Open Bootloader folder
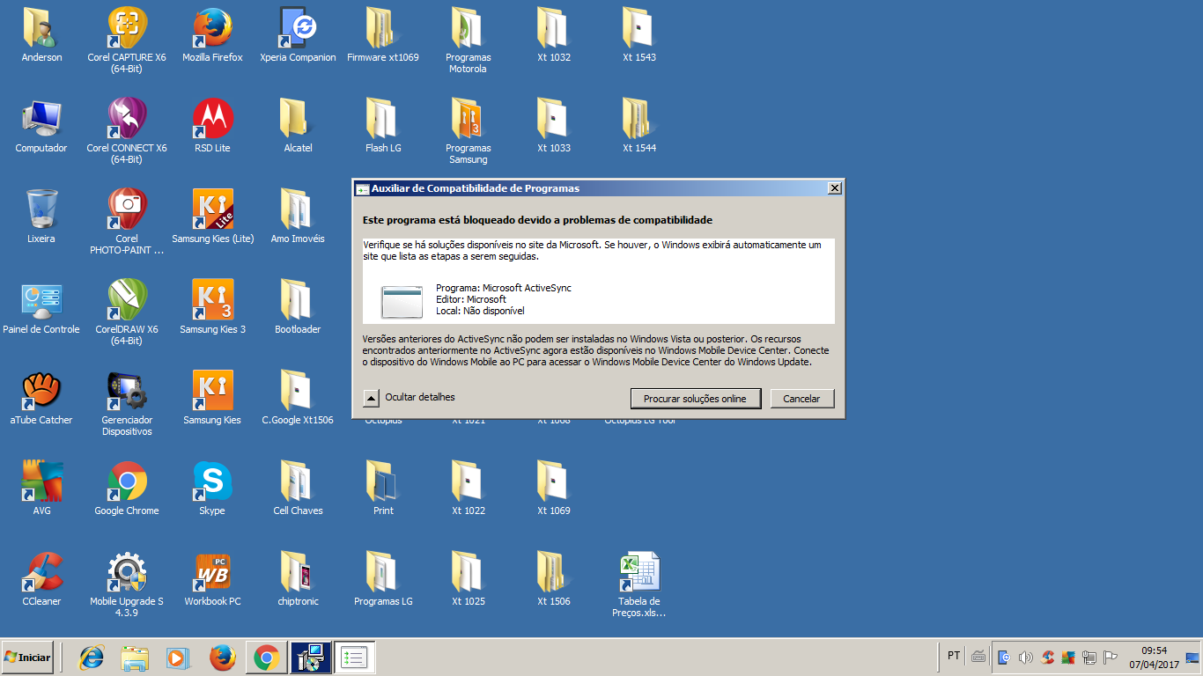The image size is (1203, 676). point(298,307)
